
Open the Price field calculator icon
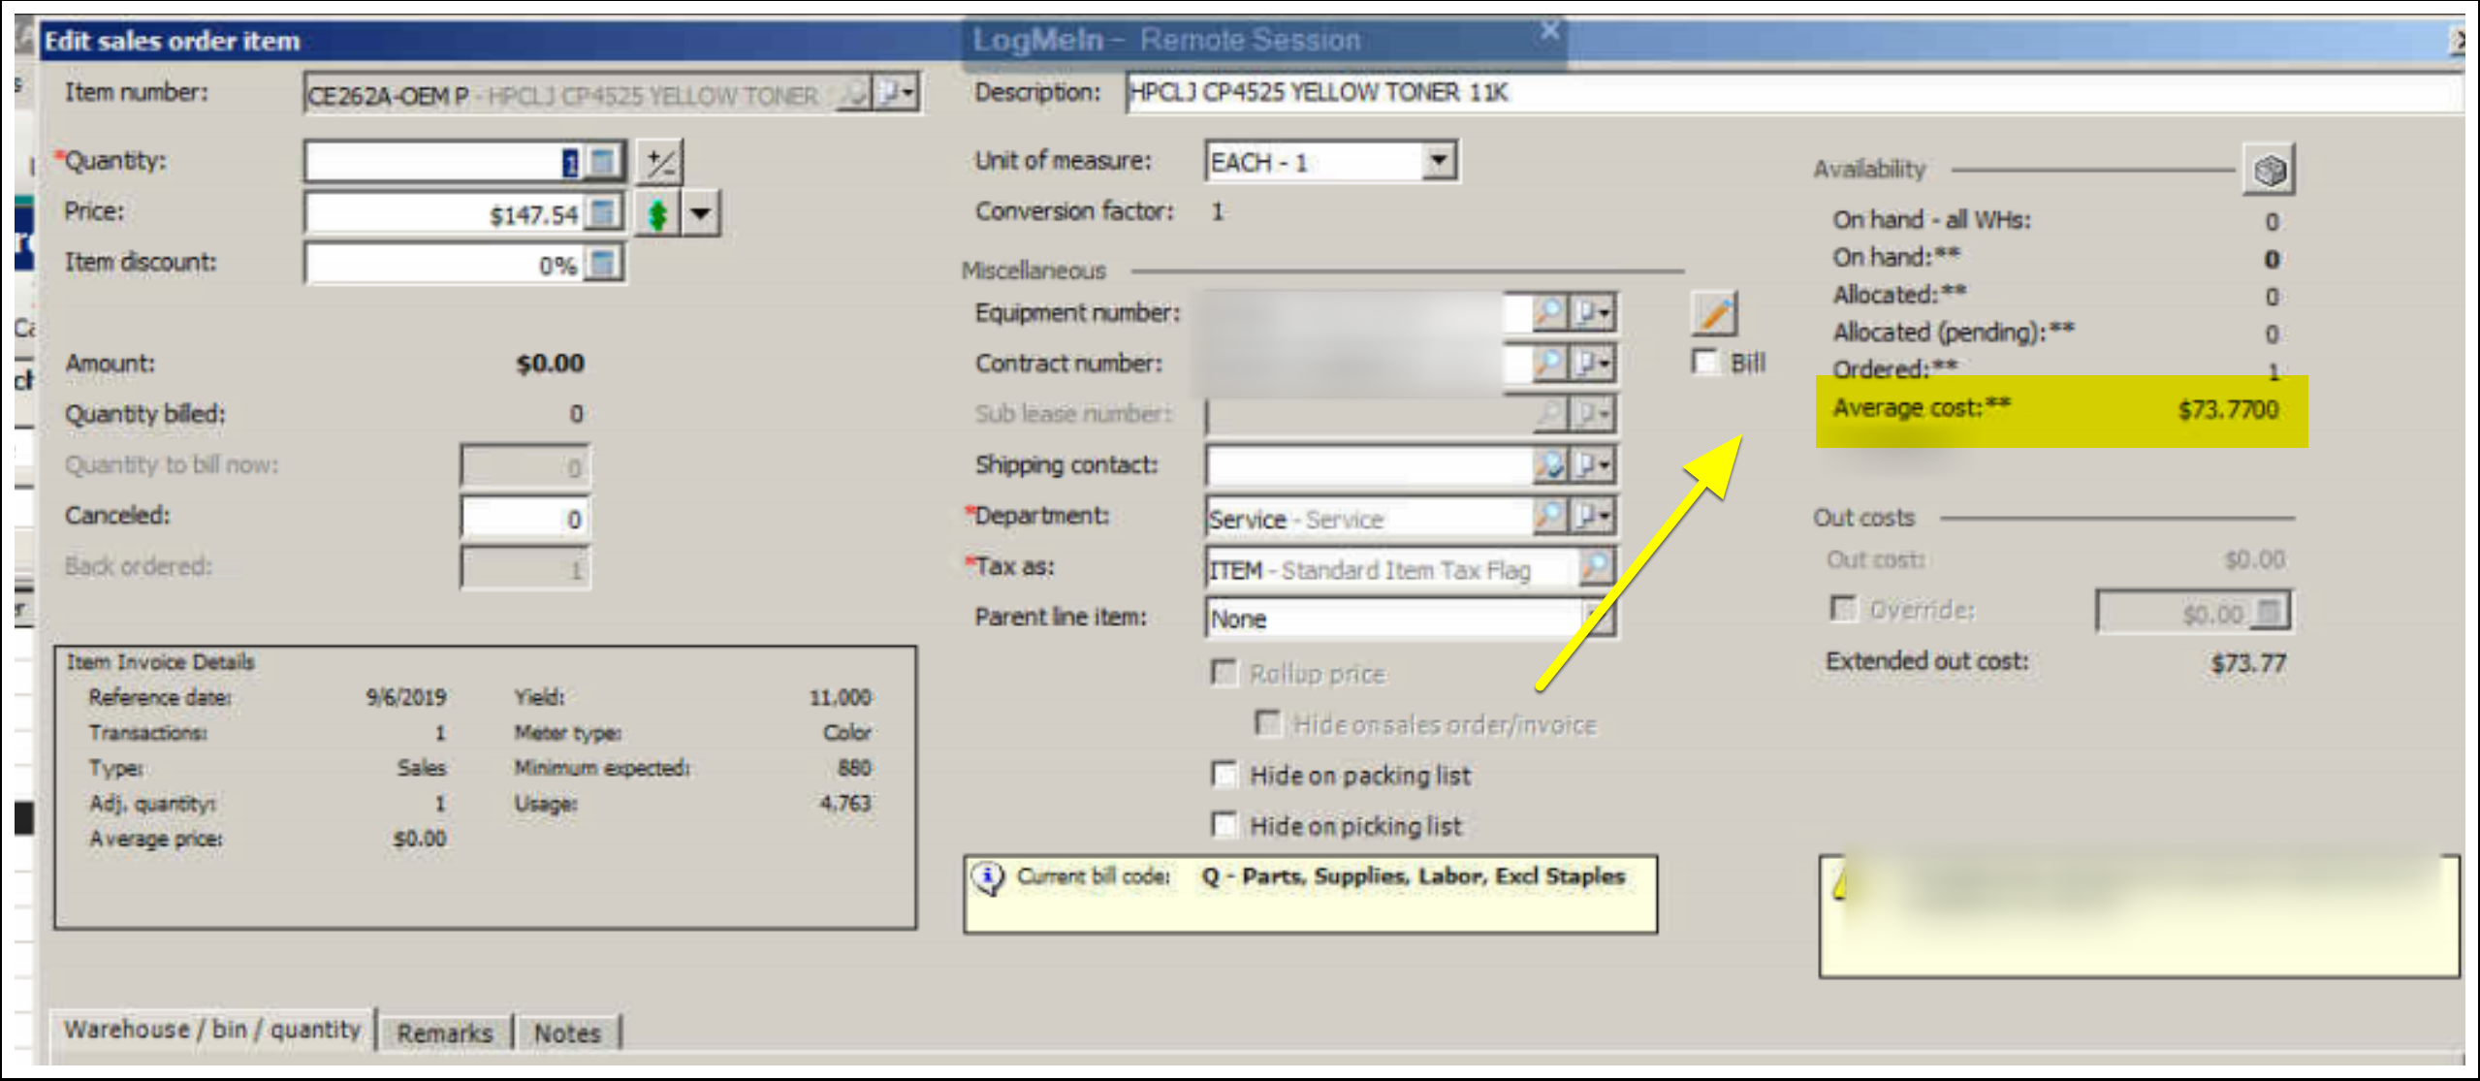[x=603, y=213]
